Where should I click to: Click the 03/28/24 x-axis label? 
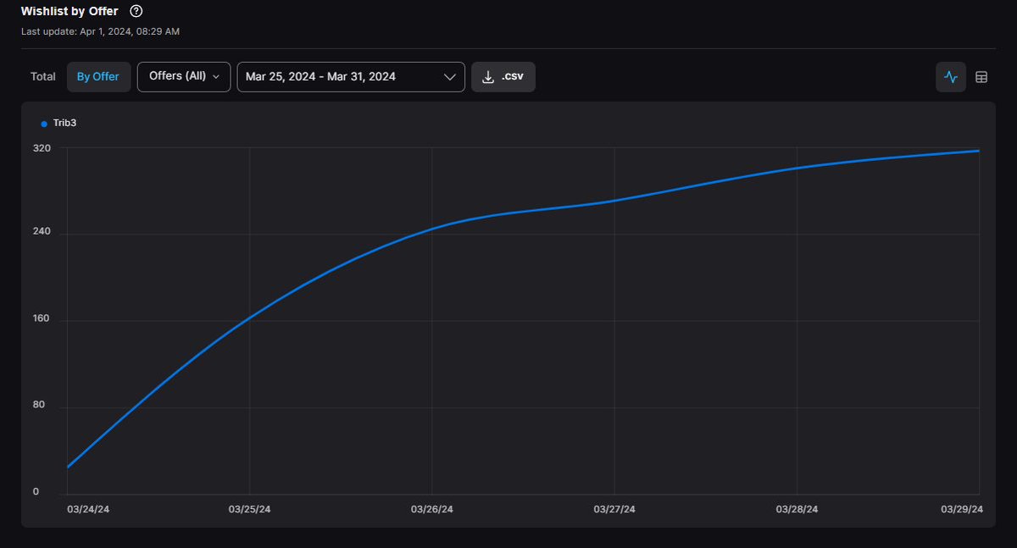[797, 510]
